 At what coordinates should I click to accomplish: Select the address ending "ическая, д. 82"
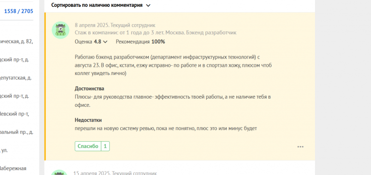[x=16, y=42]
